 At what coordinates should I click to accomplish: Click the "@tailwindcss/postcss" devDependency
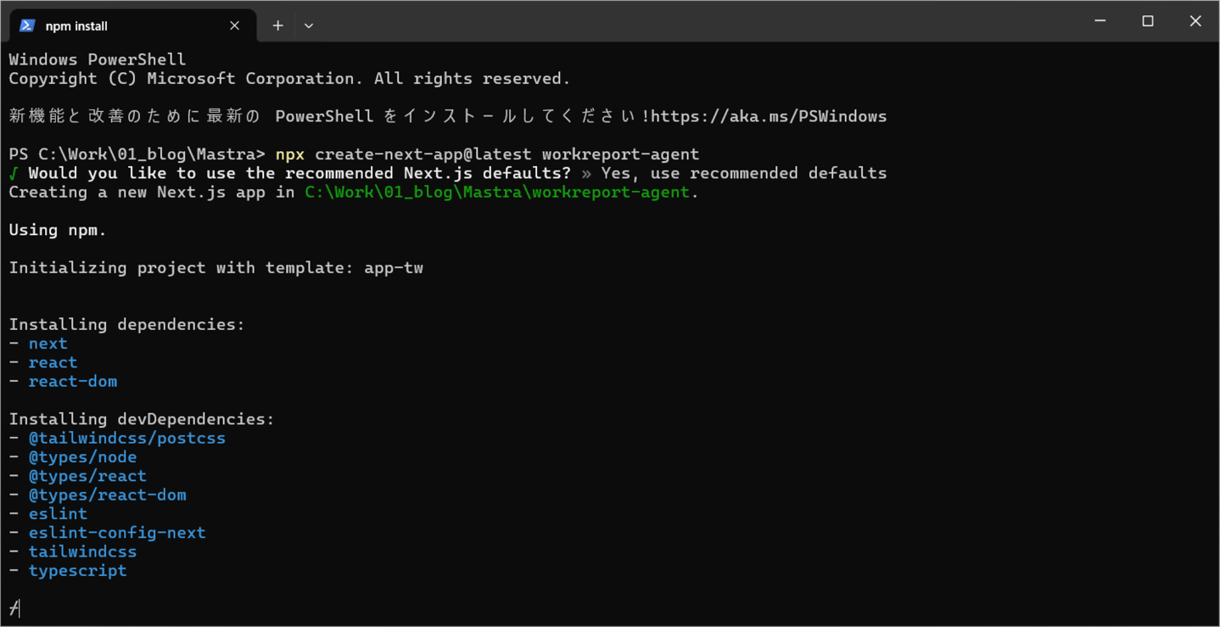click(x=127, y=439)
